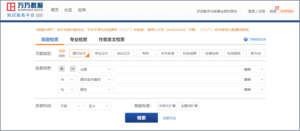Click the blue question mark help icon

pyautogui.click(x=246, y=39)
